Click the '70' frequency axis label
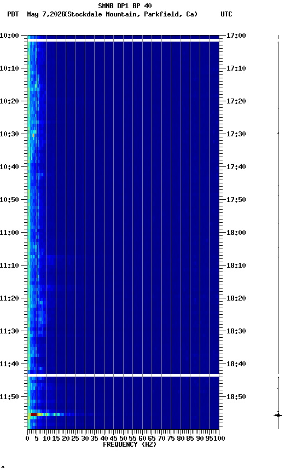This screenshot has width=302, height=473. [x=161, y=439]
